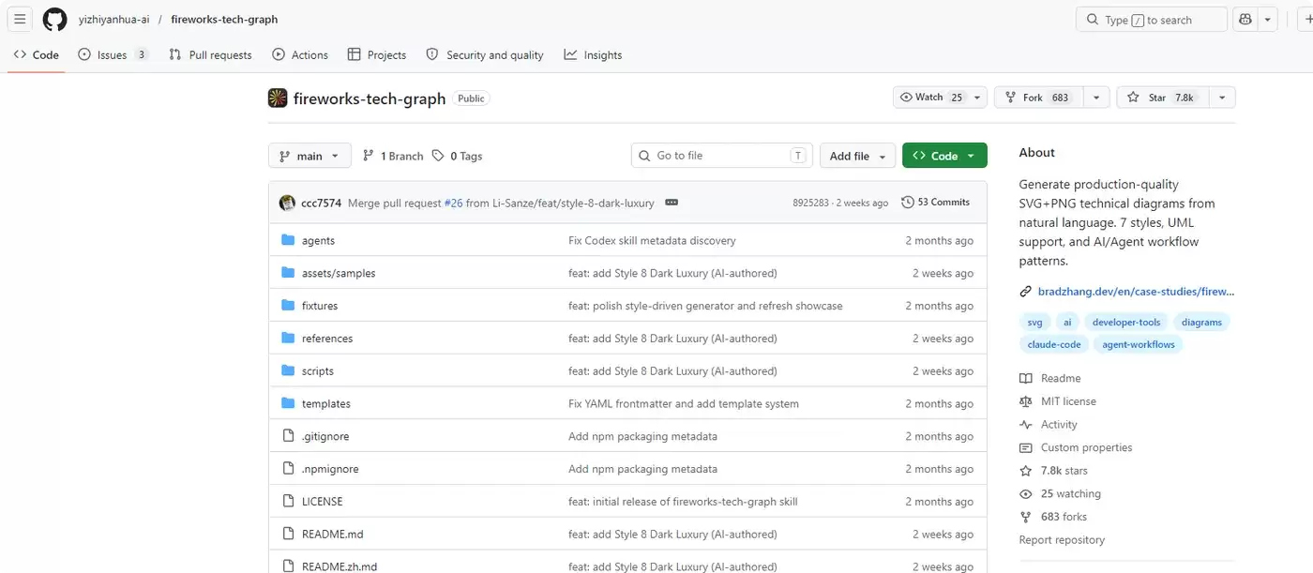Click fireworks-tech-graph breadcrumb link
This screenshot has width=1313, height=573.
tap(224, 19)
